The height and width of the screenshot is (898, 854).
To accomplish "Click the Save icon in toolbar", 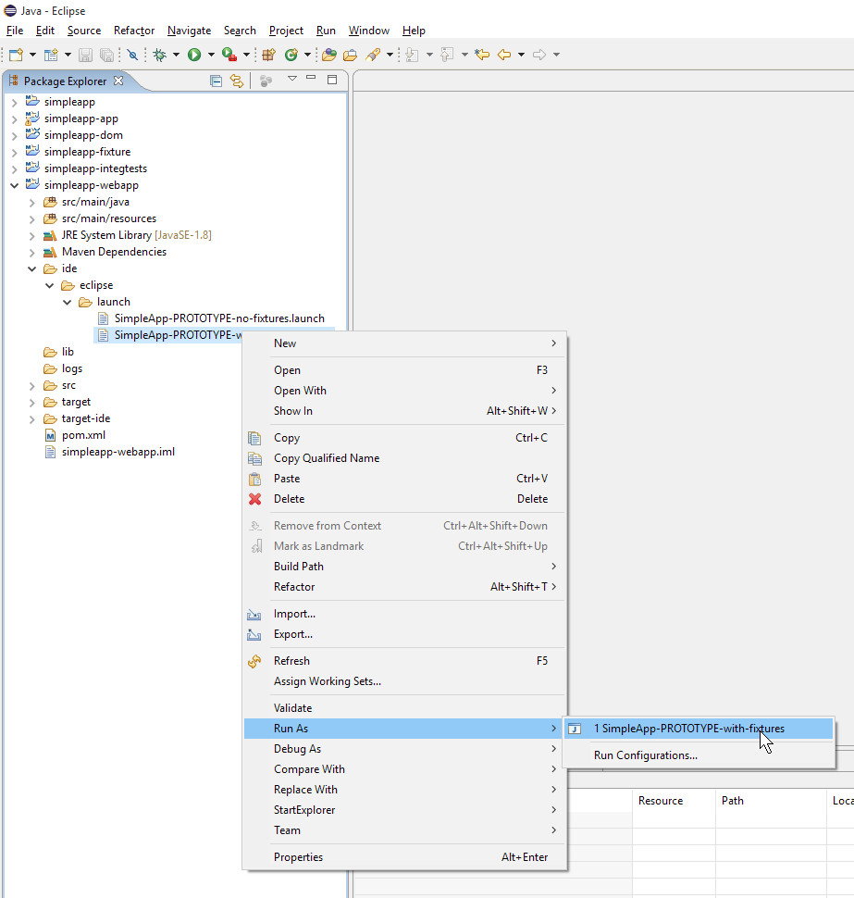I will (x=85, y=55).
